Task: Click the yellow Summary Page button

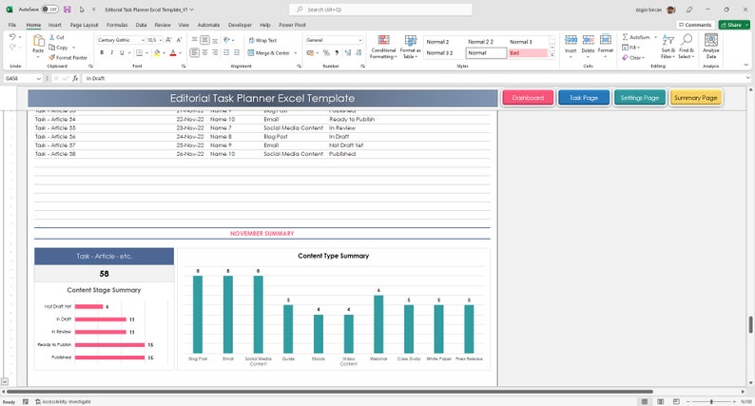Action: 696,98
